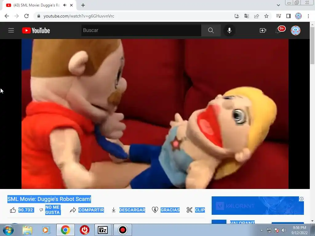Click the scrollbar down arrow
The height and width of the screenshot is (236, 315).
tap(312, 221)
